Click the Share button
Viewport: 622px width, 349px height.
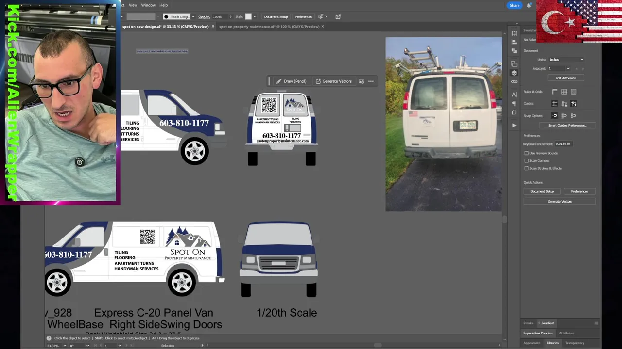(515, 5)
